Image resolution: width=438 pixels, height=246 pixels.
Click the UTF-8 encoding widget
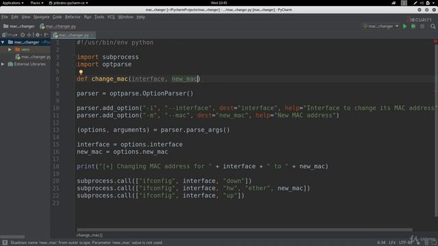[x=405, y=243]
